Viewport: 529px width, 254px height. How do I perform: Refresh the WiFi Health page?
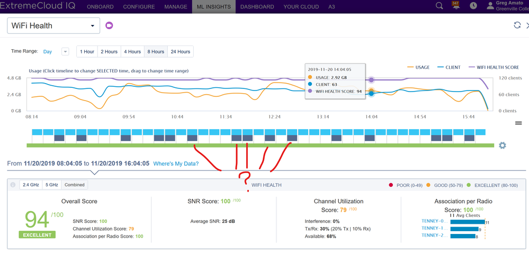pos(517,25)
